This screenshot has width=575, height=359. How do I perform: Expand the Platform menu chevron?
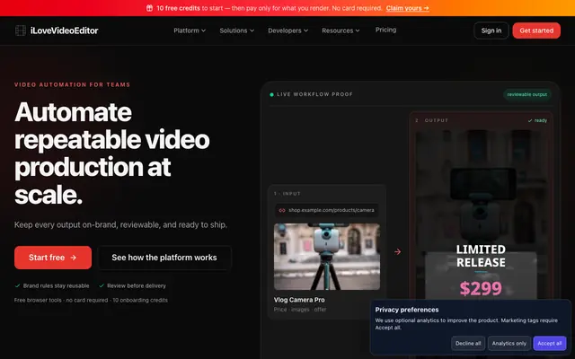tap(204, 31)
